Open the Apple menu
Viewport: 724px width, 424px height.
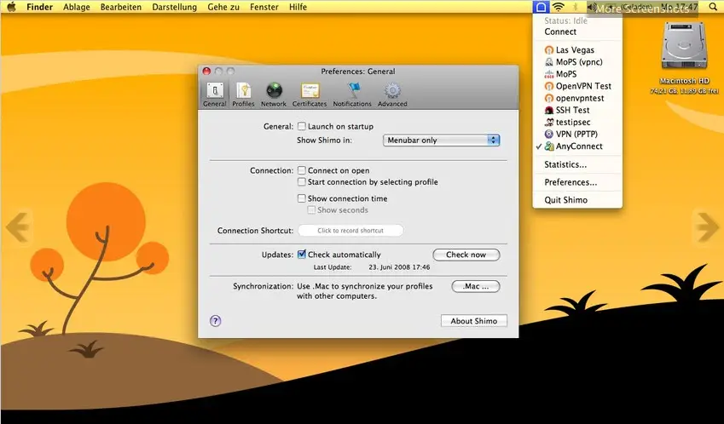11,7
